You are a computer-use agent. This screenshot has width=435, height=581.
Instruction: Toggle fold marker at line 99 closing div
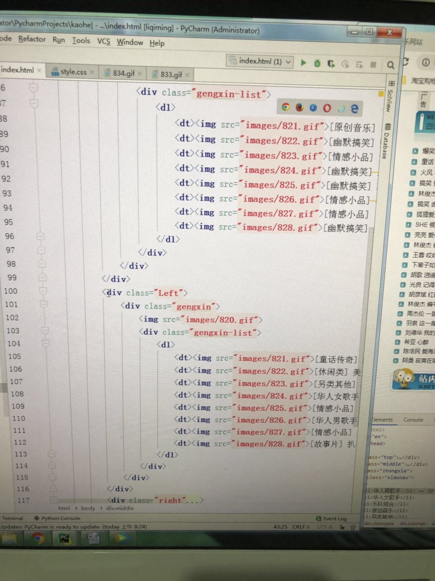click(x=42, y=278)
